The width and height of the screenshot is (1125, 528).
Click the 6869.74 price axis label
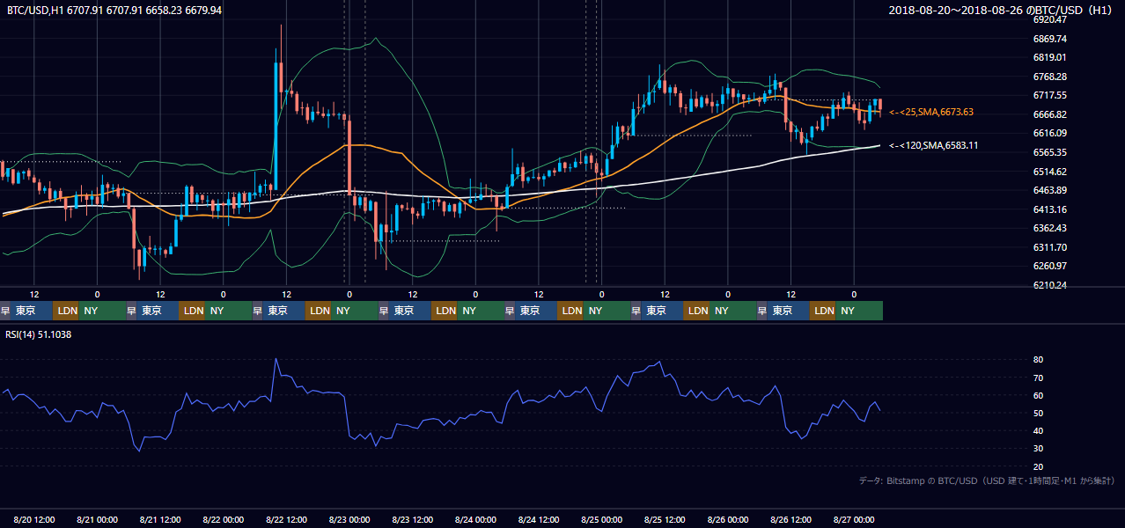tap(1050, 39)
